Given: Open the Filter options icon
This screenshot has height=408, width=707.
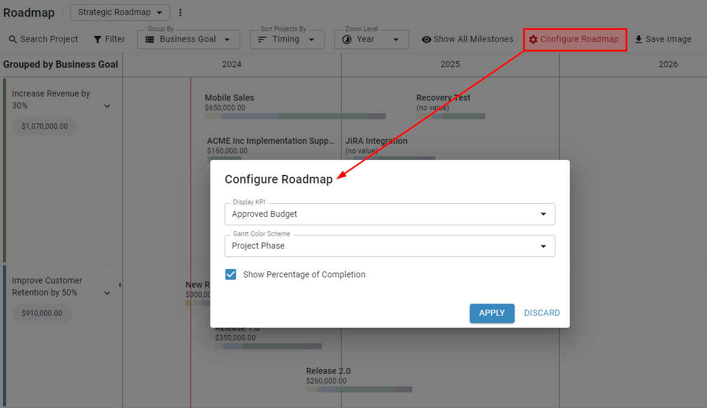Looking at the screenshot, I should coord(96,39).
